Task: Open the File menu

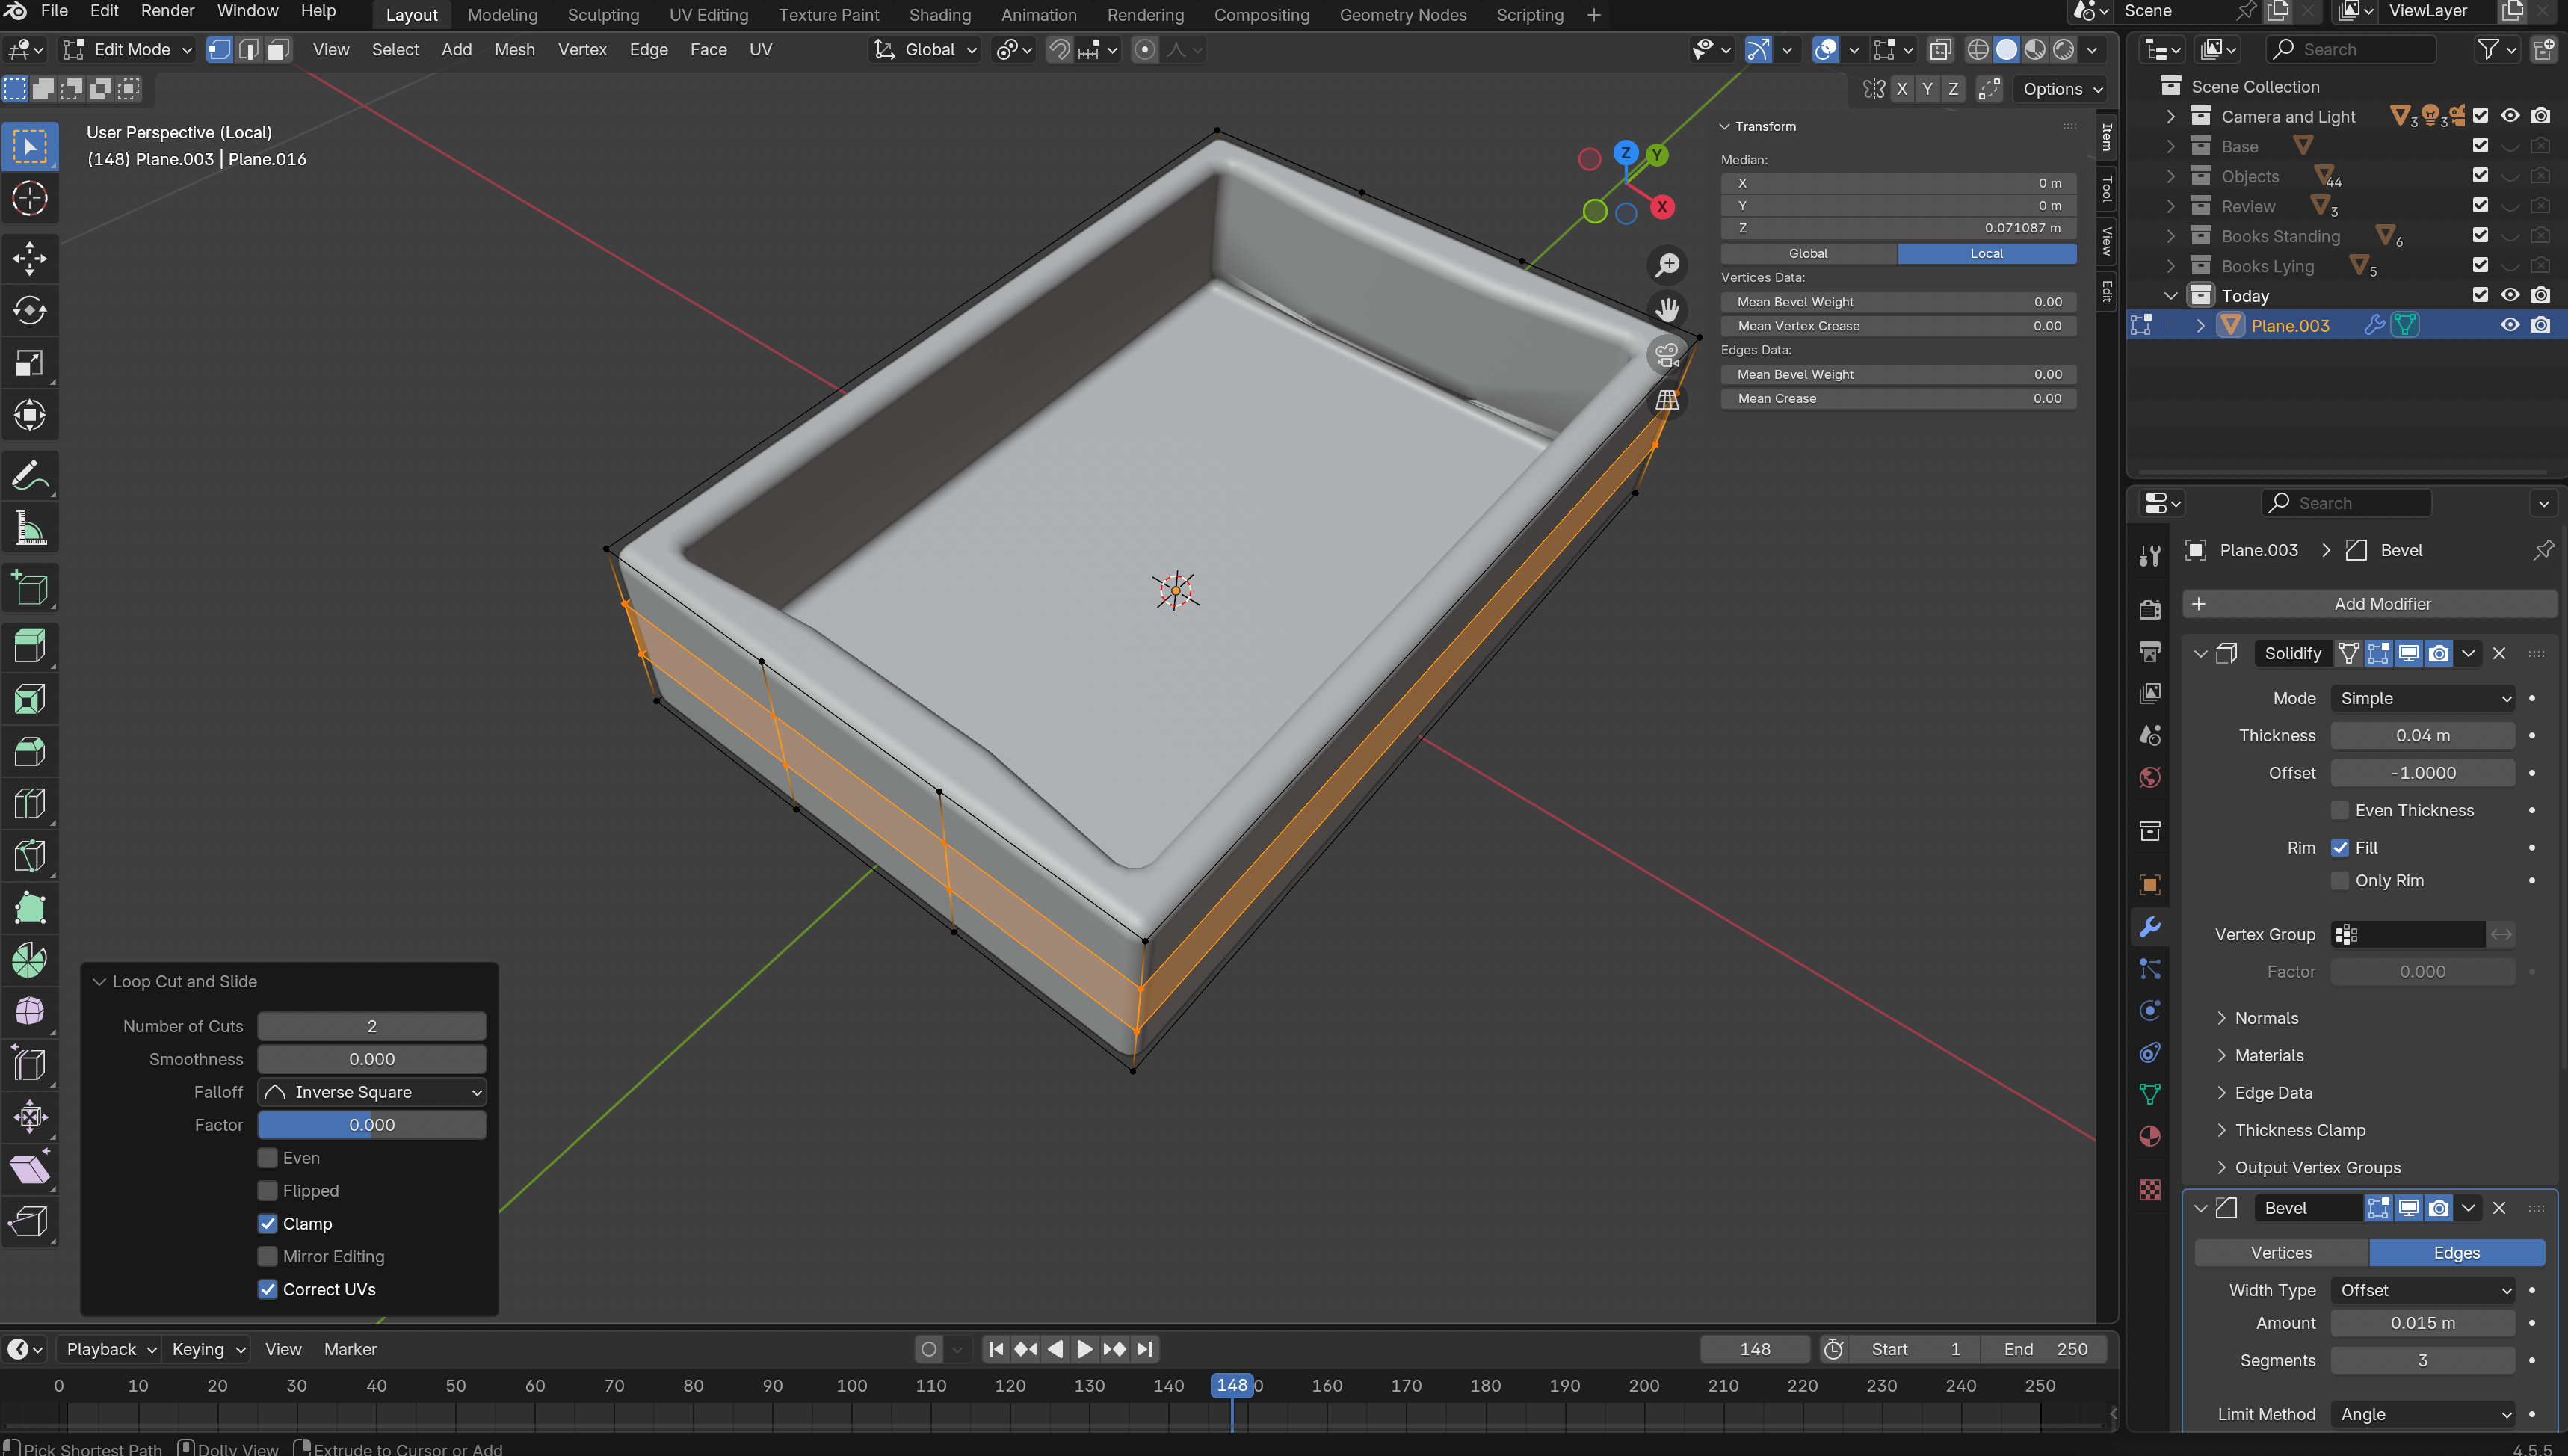Action: coord(54,11)
